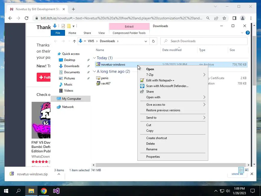This screenshot has height=196, width=261.
Task: Sort files by the Name column
Action: click(x=100, y=50)
